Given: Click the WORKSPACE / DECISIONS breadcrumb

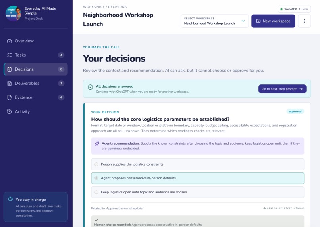Looking at the screenshot, I should tap(105, 7).
